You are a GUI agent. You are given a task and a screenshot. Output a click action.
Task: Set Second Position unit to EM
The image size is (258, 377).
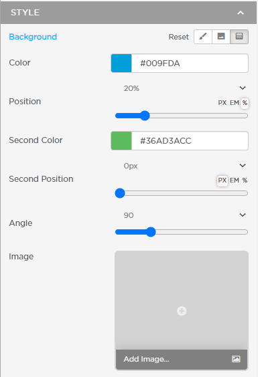pyautogui.click(x=234, y=180)
